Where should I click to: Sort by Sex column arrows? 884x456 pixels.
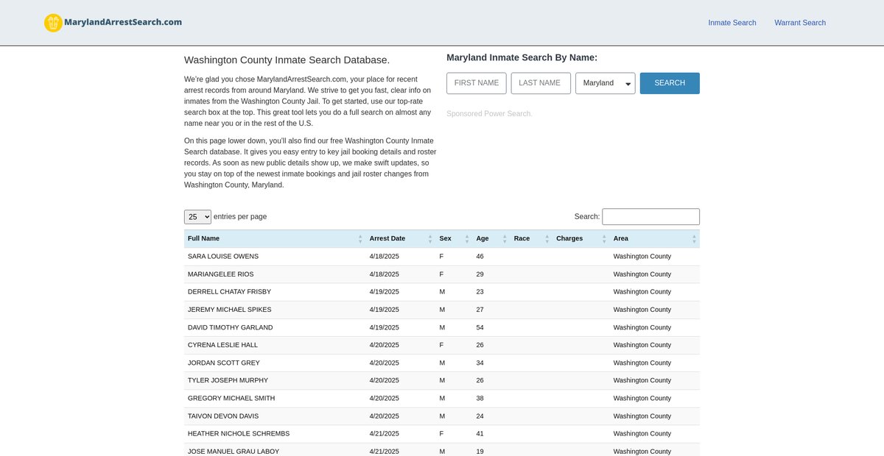pyautogui.click(x=467, y=239)
